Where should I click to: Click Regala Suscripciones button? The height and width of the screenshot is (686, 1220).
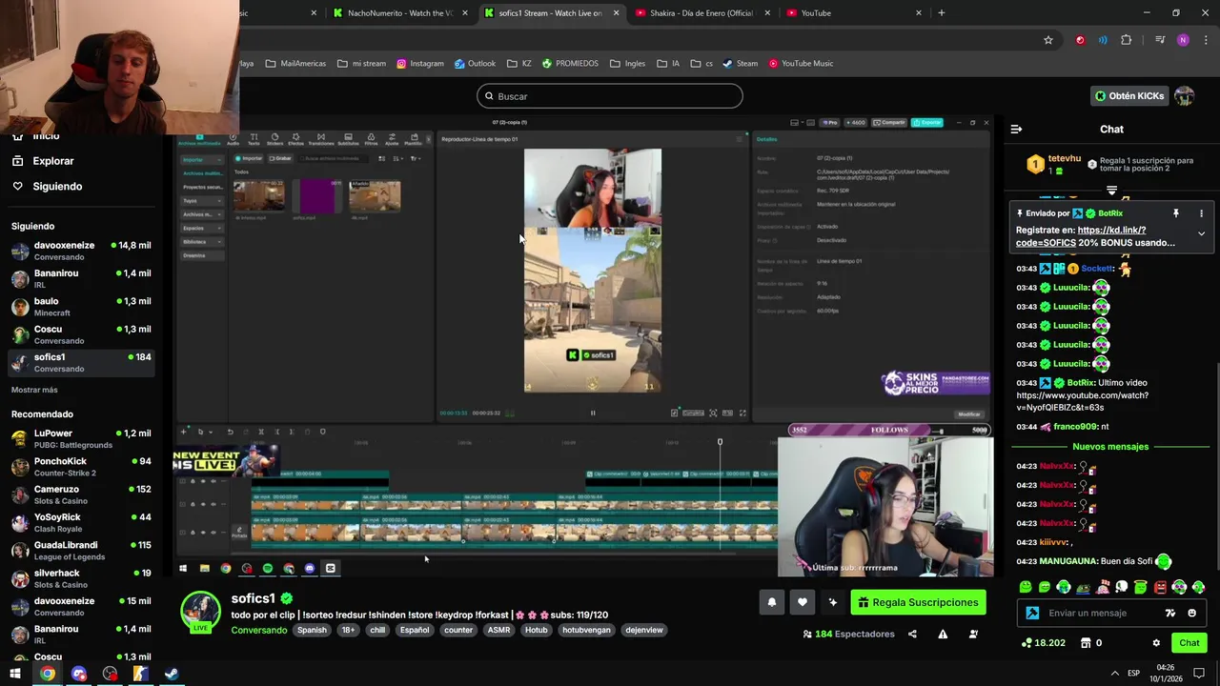[918, 602]
